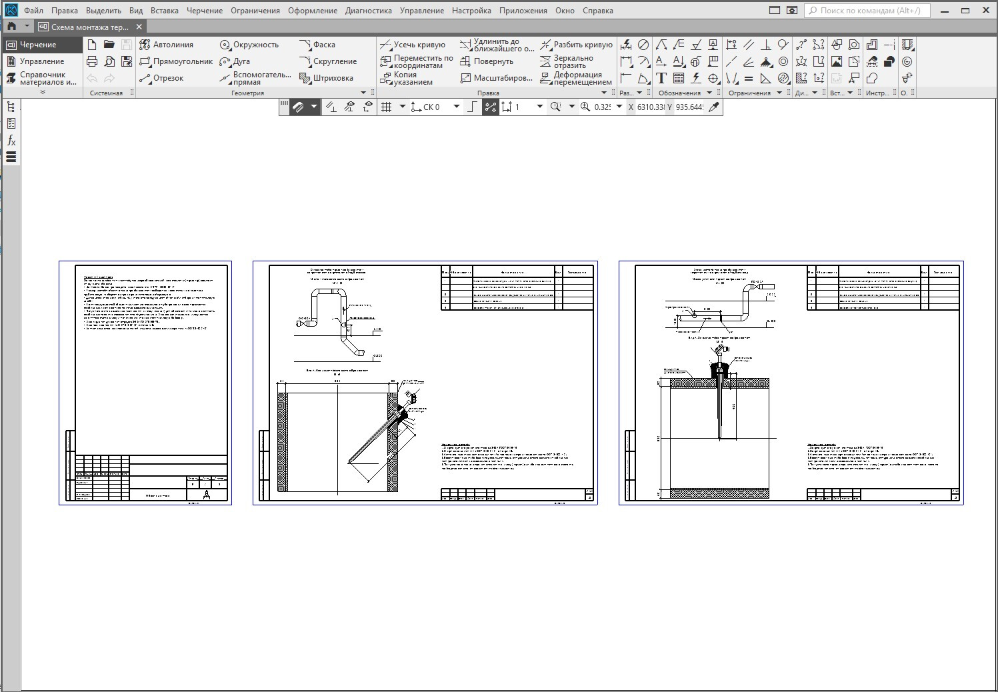Screen dimensions: 998x692
Task: Select the Автолиния drawing tool
Action: [166, 45]
